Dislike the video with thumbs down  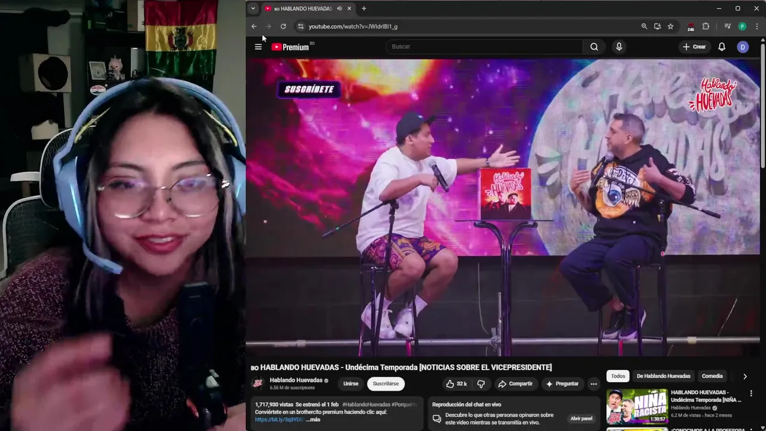tap(481, 384)
